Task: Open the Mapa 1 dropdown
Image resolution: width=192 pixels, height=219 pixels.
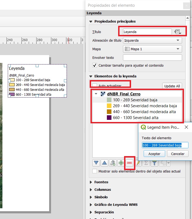Action: point(152,49)
